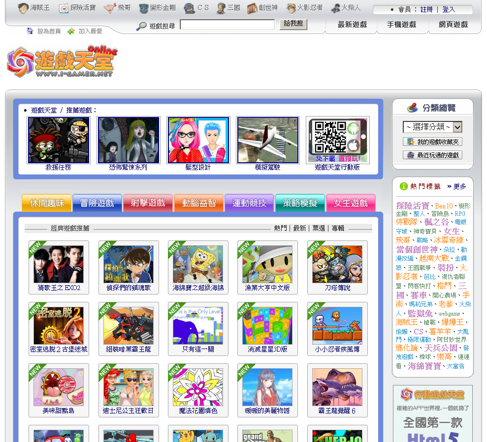
Task: Open the 網頁遊戲 top tab
Action: click(x=453, y=25)
